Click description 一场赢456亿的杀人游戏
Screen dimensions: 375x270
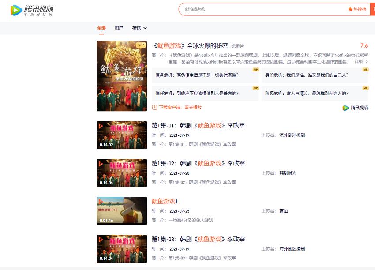pos(191,220)
